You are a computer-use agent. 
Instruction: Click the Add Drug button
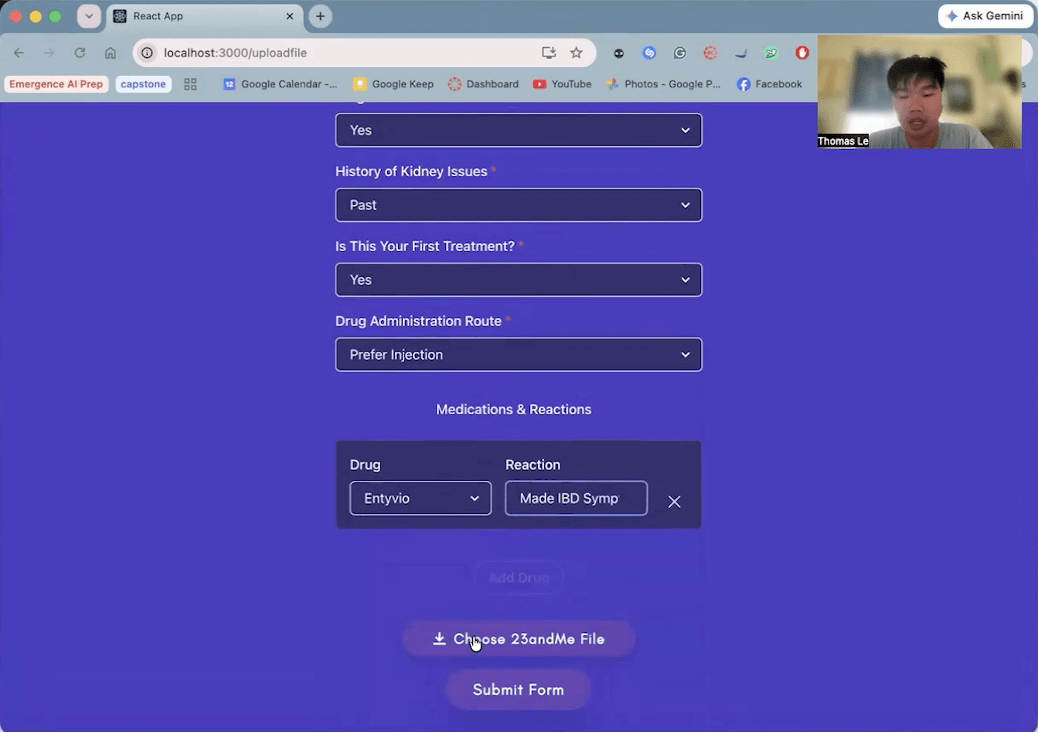pyautogui.click(x=519, y=577)
